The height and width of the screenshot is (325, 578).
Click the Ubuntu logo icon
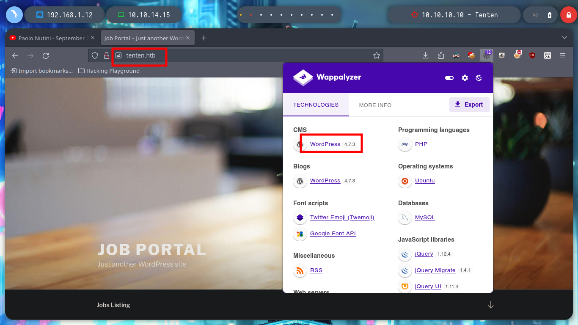coord(405,181)
